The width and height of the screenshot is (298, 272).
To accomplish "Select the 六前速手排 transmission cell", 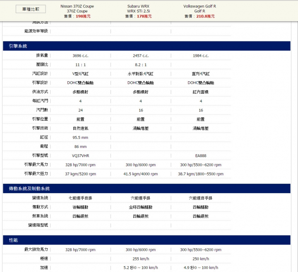I will tap(141, 198).
